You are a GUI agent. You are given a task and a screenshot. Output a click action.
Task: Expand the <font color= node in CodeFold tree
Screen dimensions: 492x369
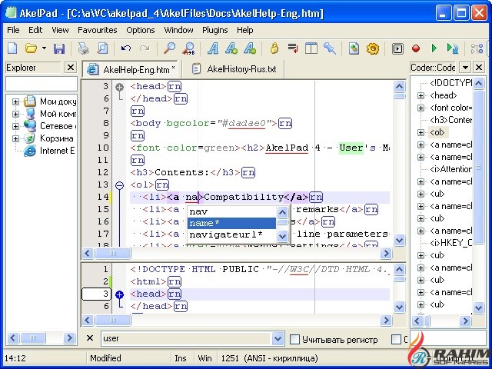(421, 108)
